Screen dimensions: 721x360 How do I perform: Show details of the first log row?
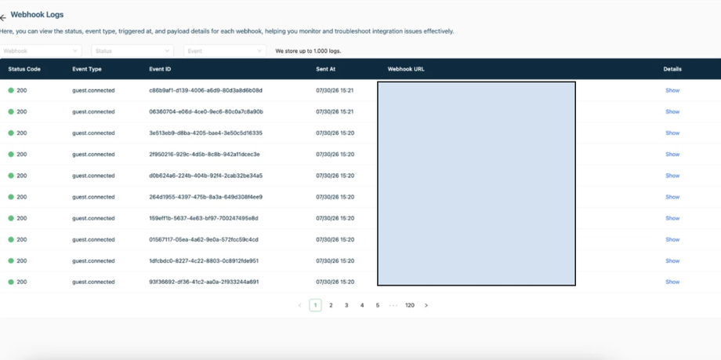tap(672, 90)
